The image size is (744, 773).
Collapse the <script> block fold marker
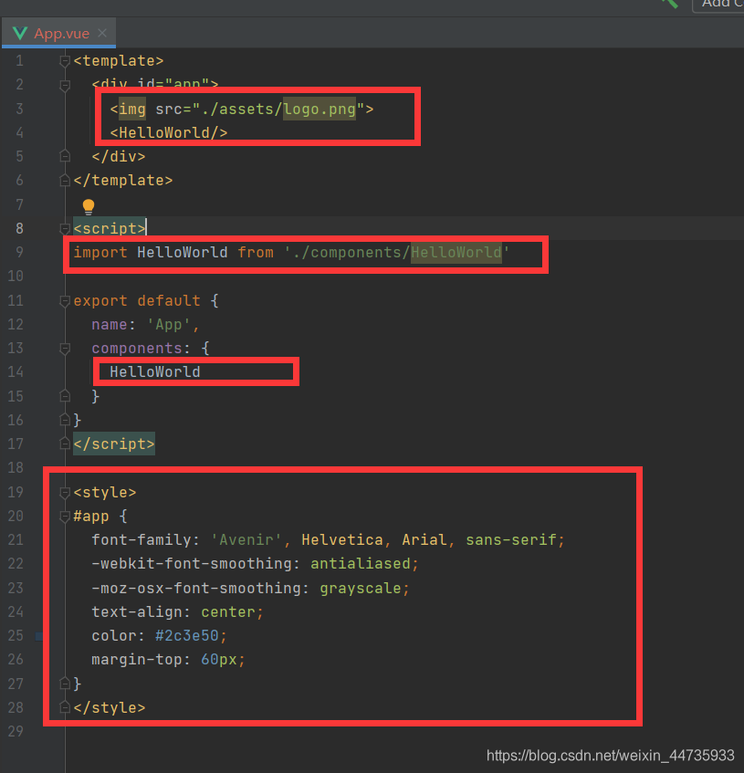(x=65, y=229)
